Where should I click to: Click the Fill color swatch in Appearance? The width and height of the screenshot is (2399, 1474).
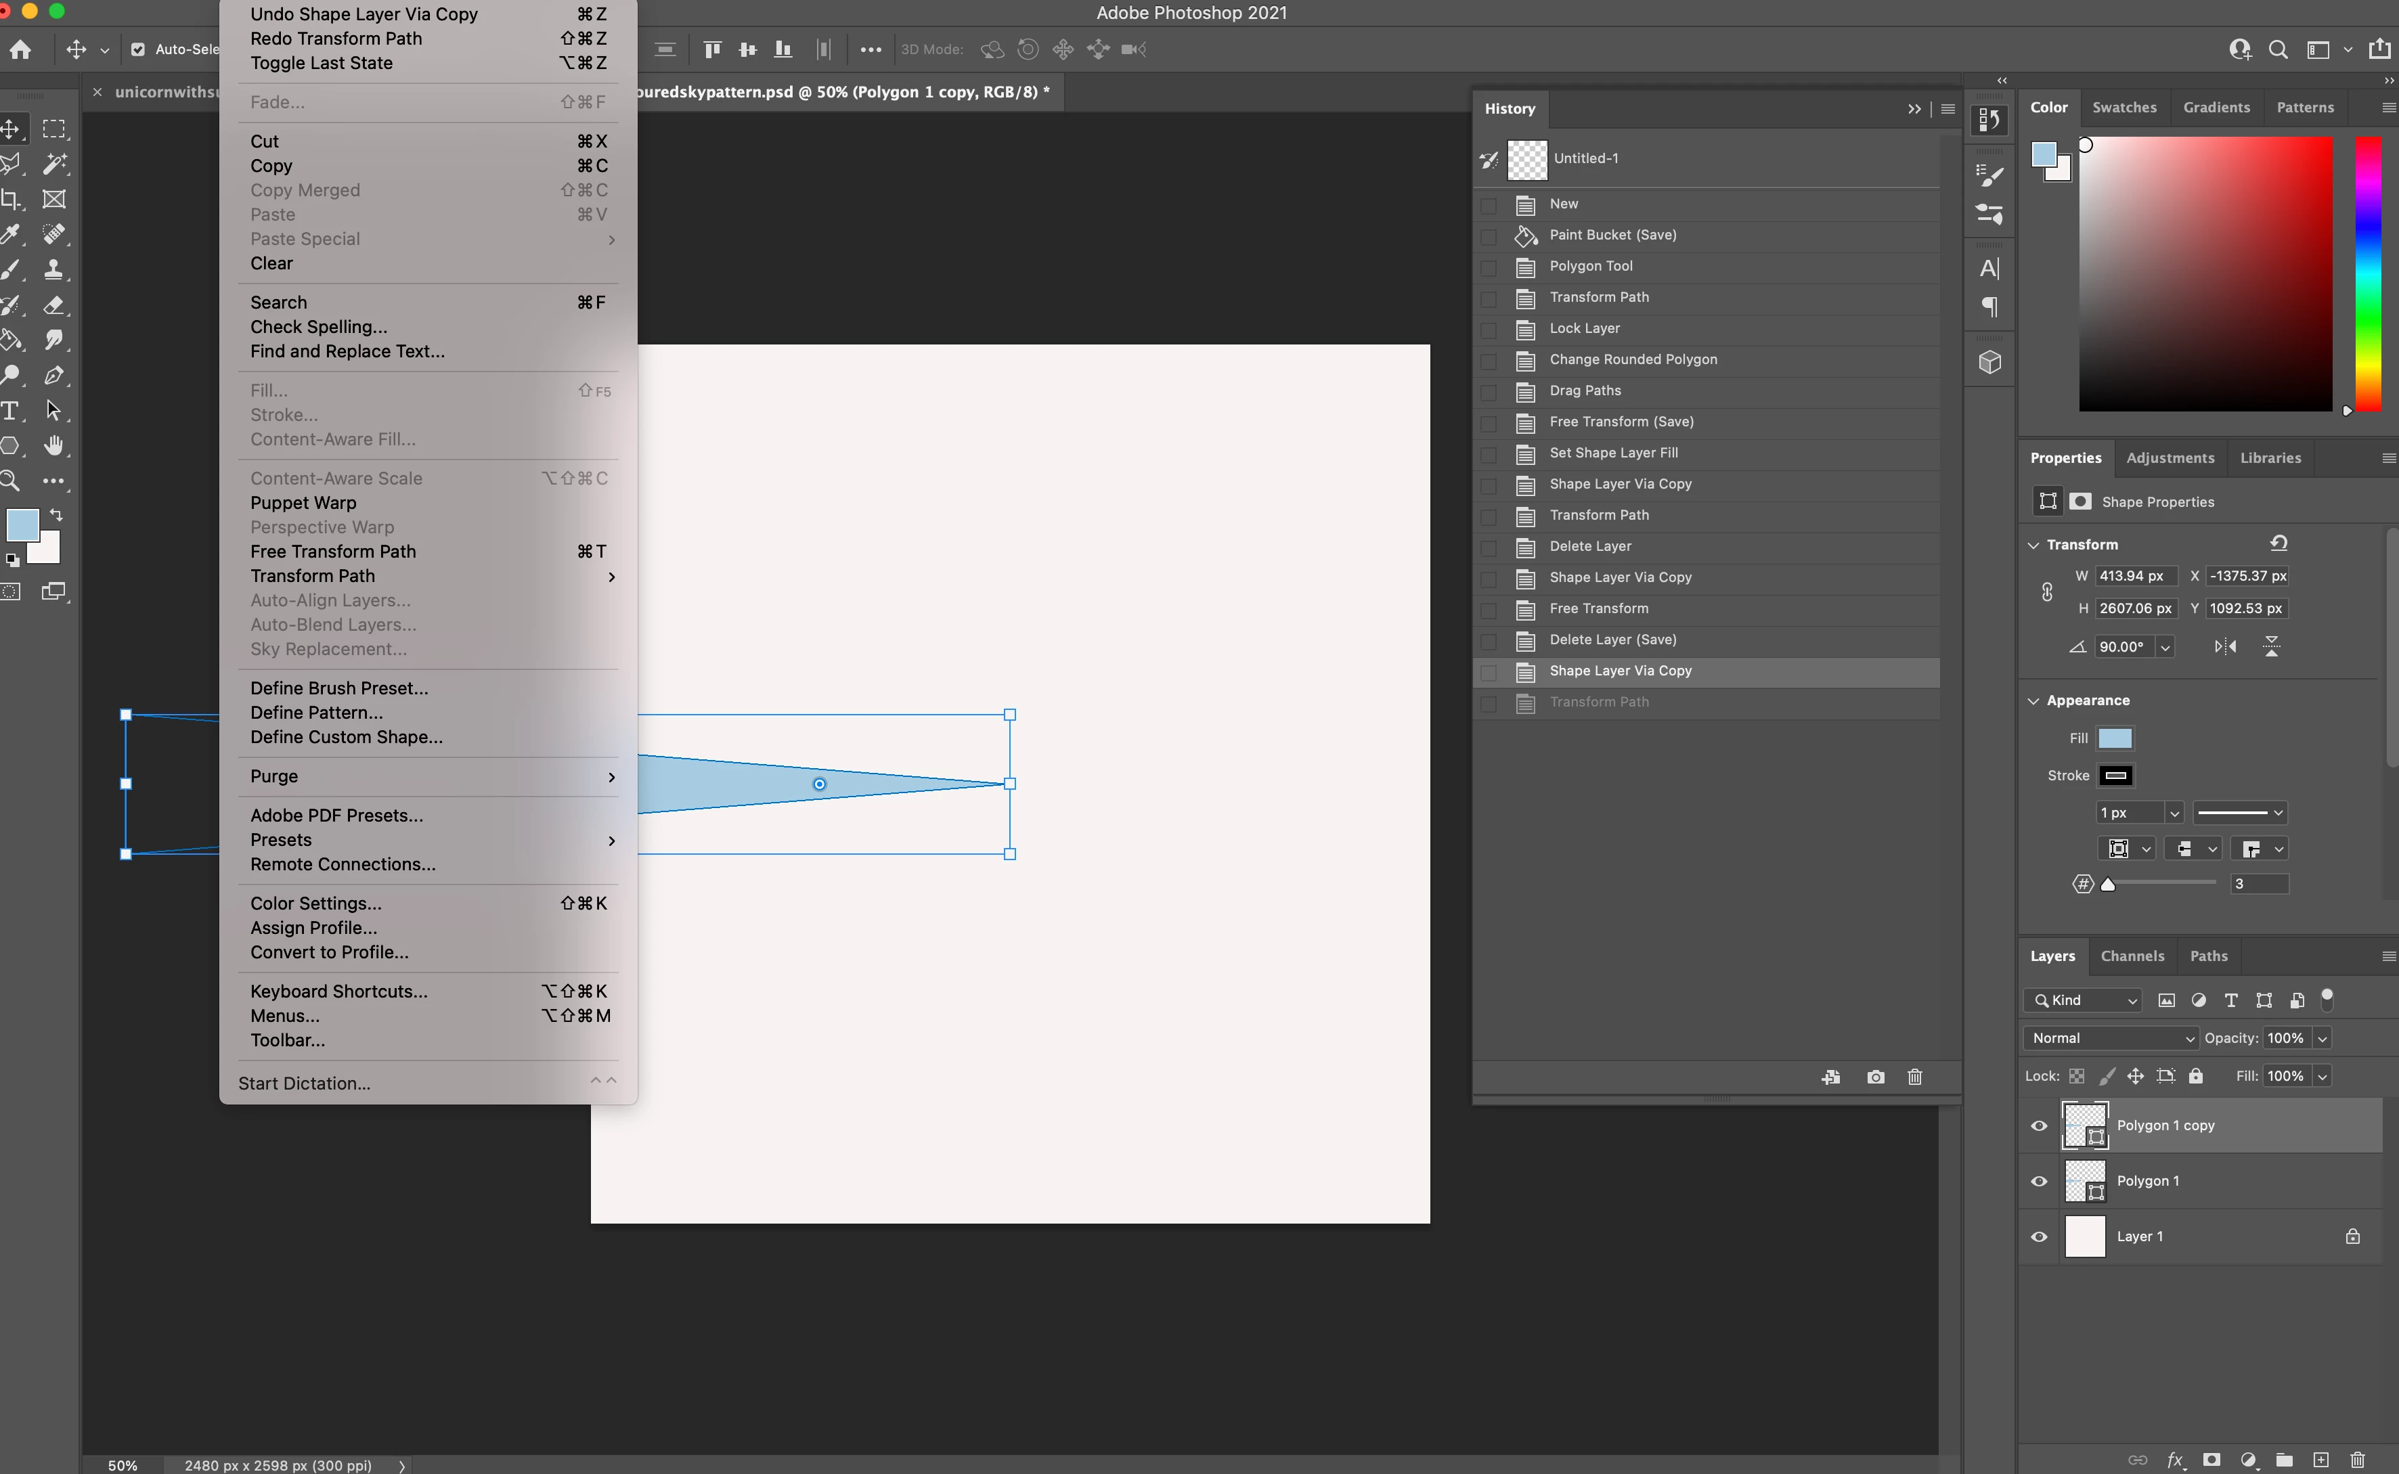2115,739
